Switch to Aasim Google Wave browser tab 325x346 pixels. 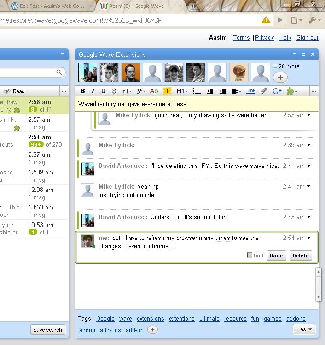pos(141,6)
